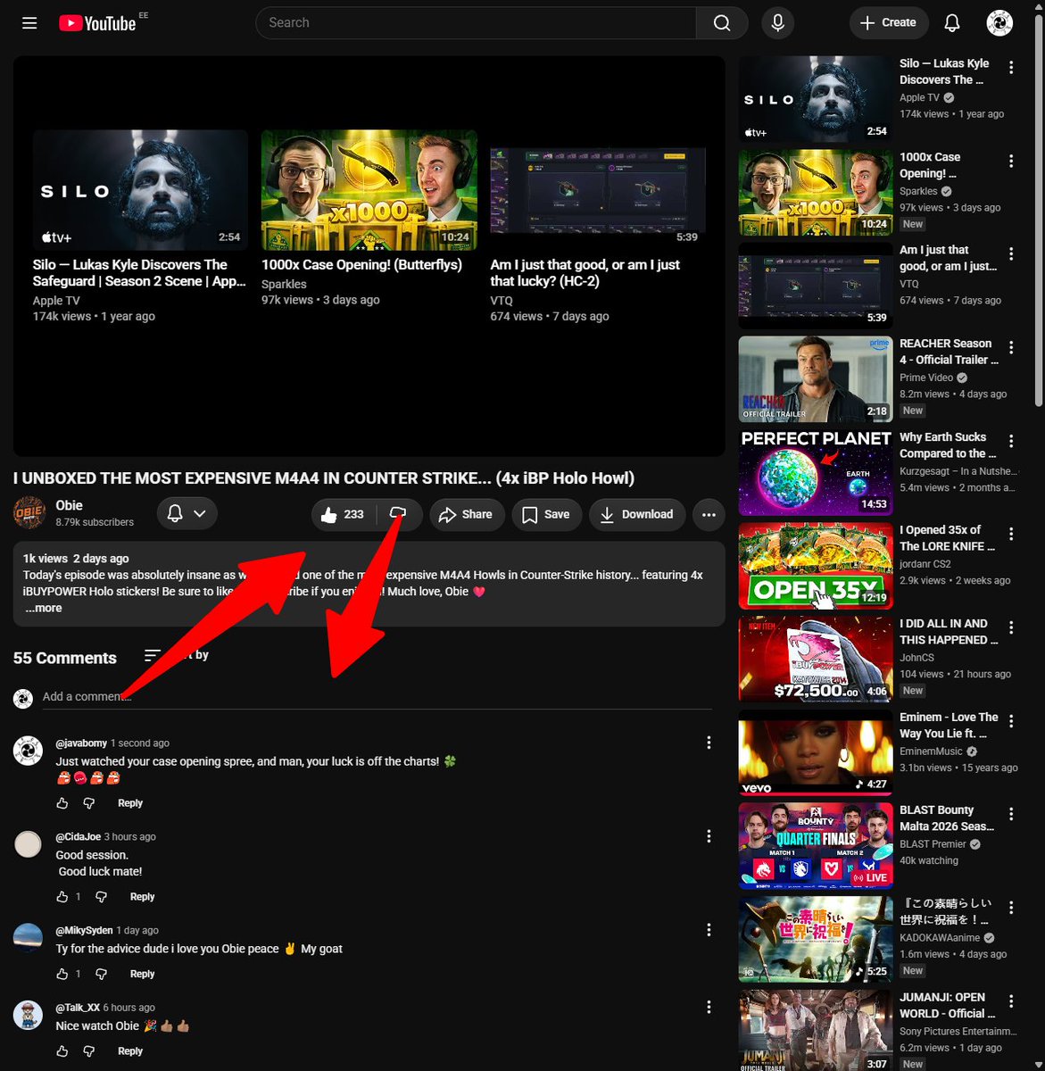Reply to javabomy's comment

(130, 803)
